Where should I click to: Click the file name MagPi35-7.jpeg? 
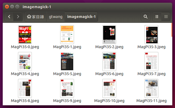point(151,74)
